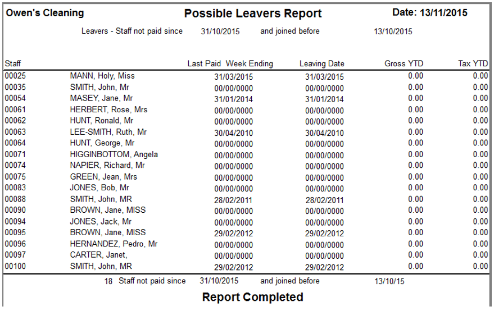
Task: Click the Possible Leavers Report title
Action: (x=253, y=13)
